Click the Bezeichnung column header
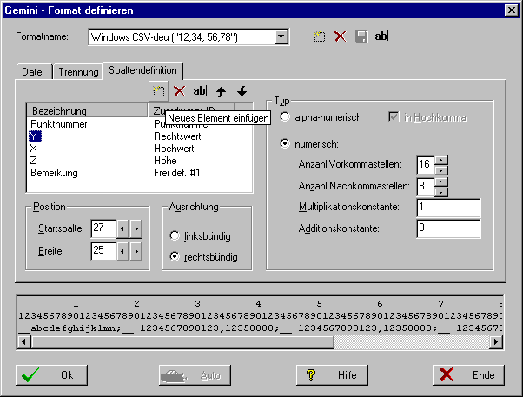523x397 pixels. point(87,110)
